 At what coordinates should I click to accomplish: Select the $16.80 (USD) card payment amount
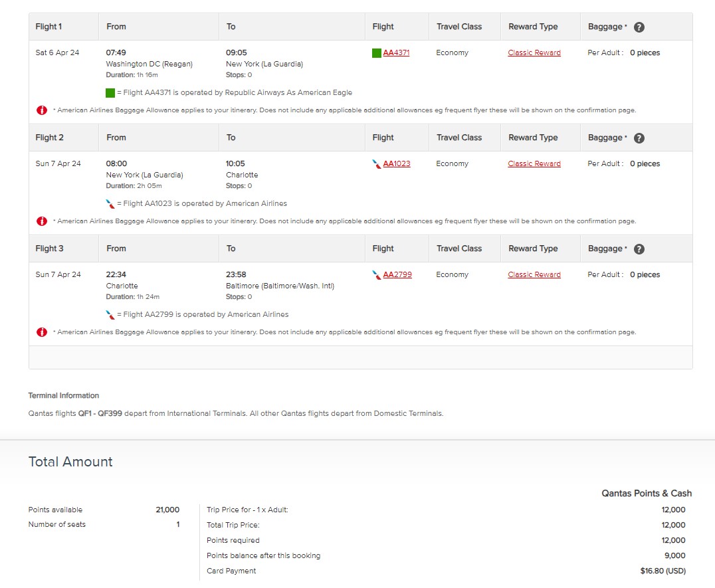click(663, 571)
